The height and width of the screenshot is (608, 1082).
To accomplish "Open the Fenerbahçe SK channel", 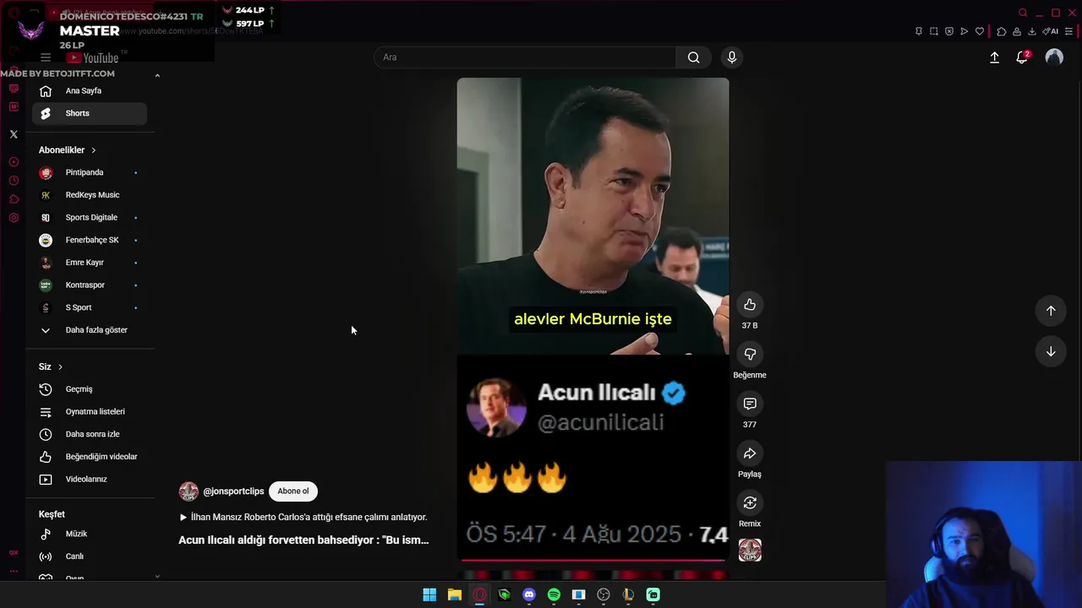I will (90, 240).
